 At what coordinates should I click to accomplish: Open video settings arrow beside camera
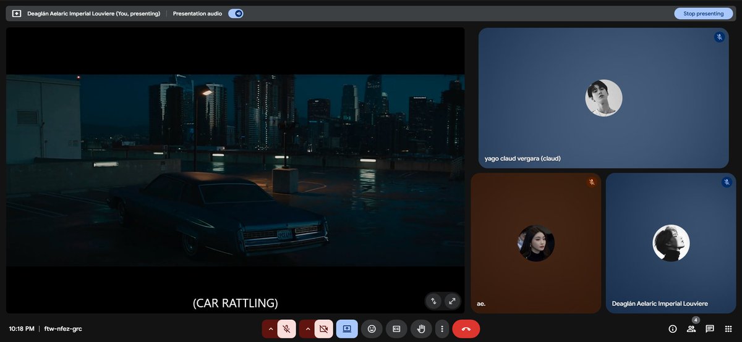[308, 329]
